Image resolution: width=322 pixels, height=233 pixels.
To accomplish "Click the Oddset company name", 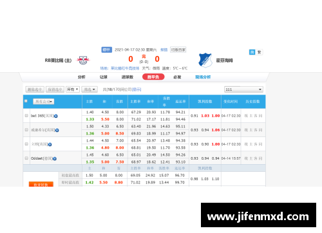I will 42,158.
